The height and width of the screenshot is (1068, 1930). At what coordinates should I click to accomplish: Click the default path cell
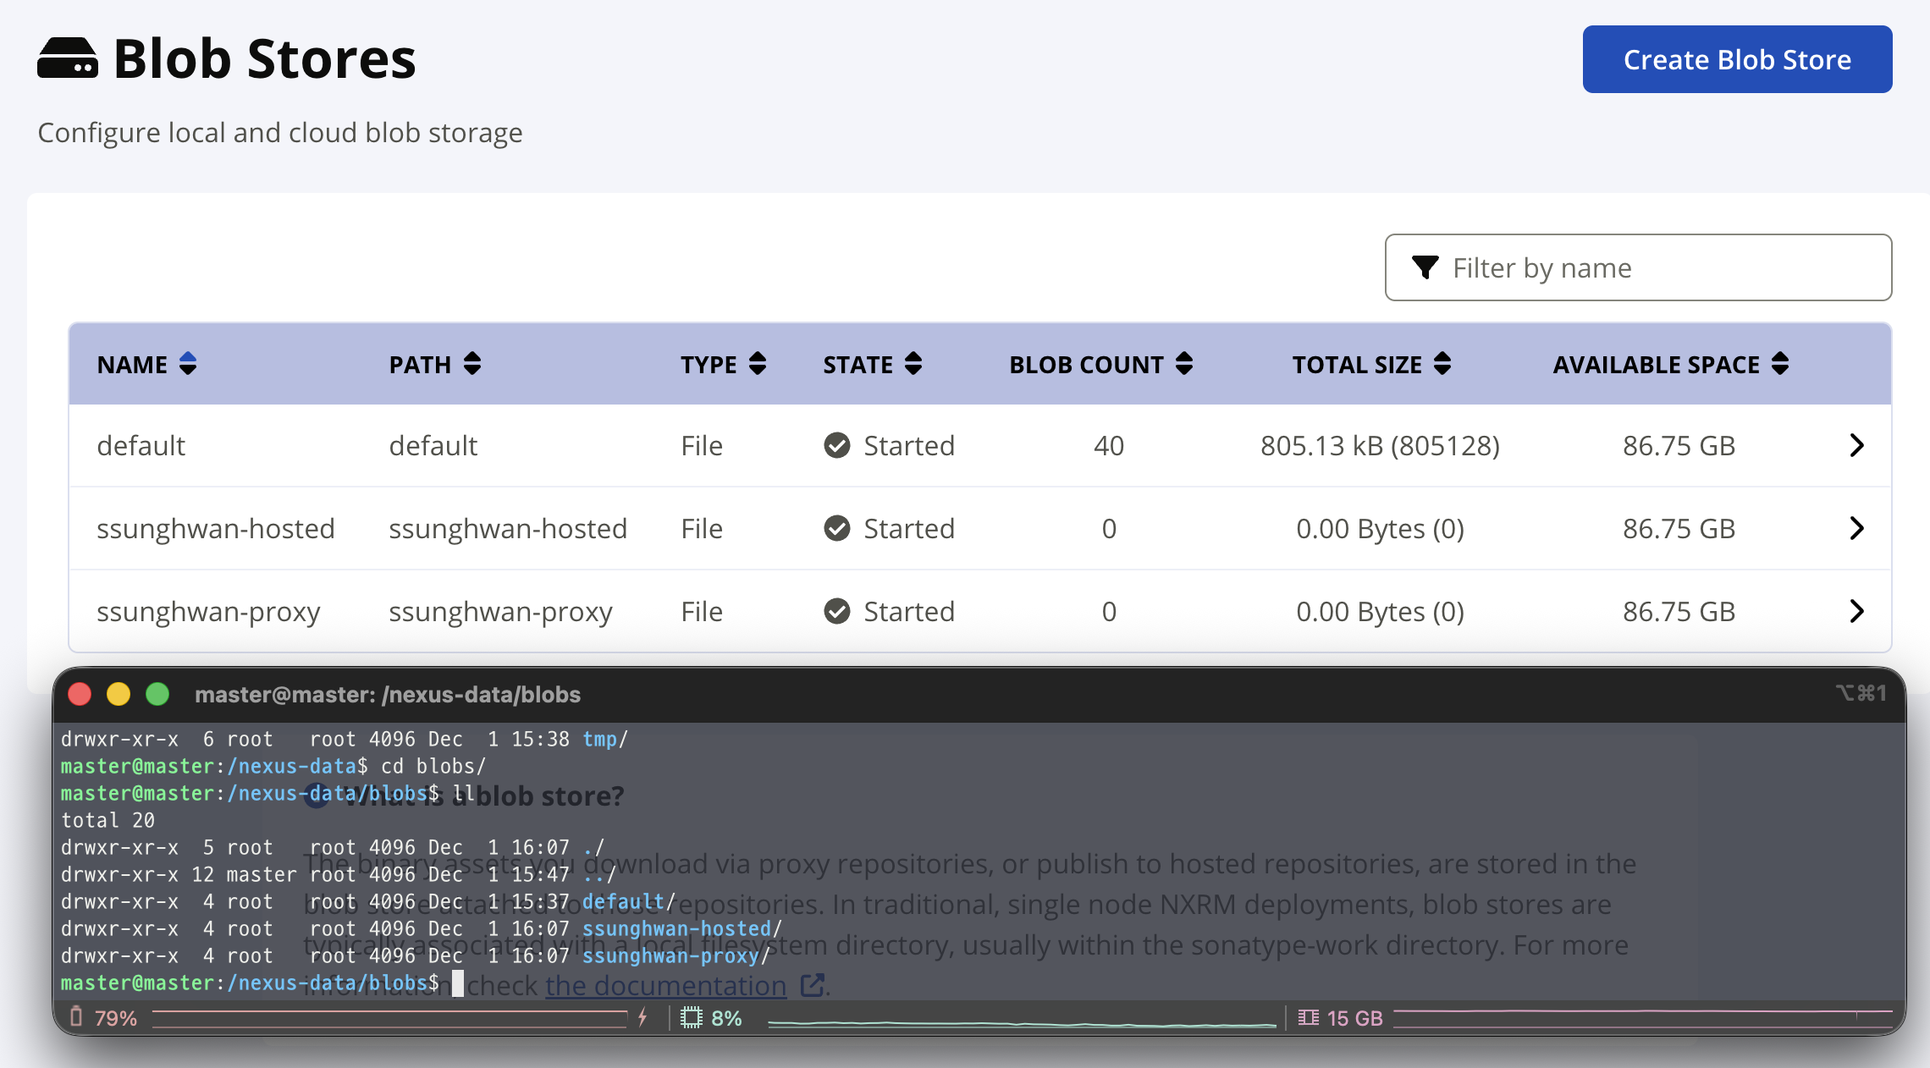(x=433, y=445)
